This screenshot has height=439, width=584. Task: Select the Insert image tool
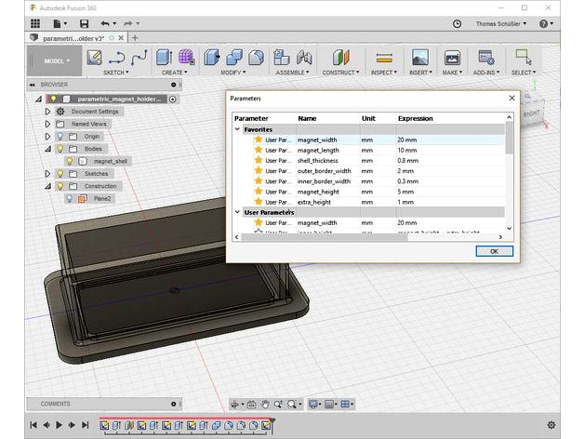(x=420, y=58)
